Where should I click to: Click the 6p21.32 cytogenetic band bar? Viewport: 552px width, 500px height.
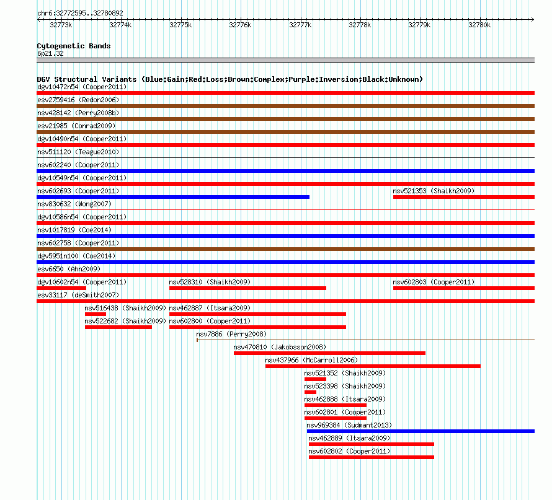click(285, 60)
